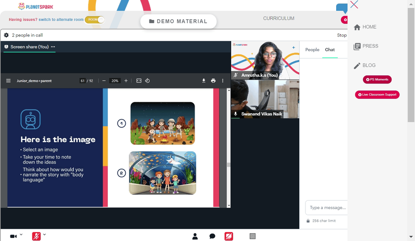Click the Live Classroom Support button
Image resolution: width=415 pixels, height=241 pixels.
[x=377, y=95]
